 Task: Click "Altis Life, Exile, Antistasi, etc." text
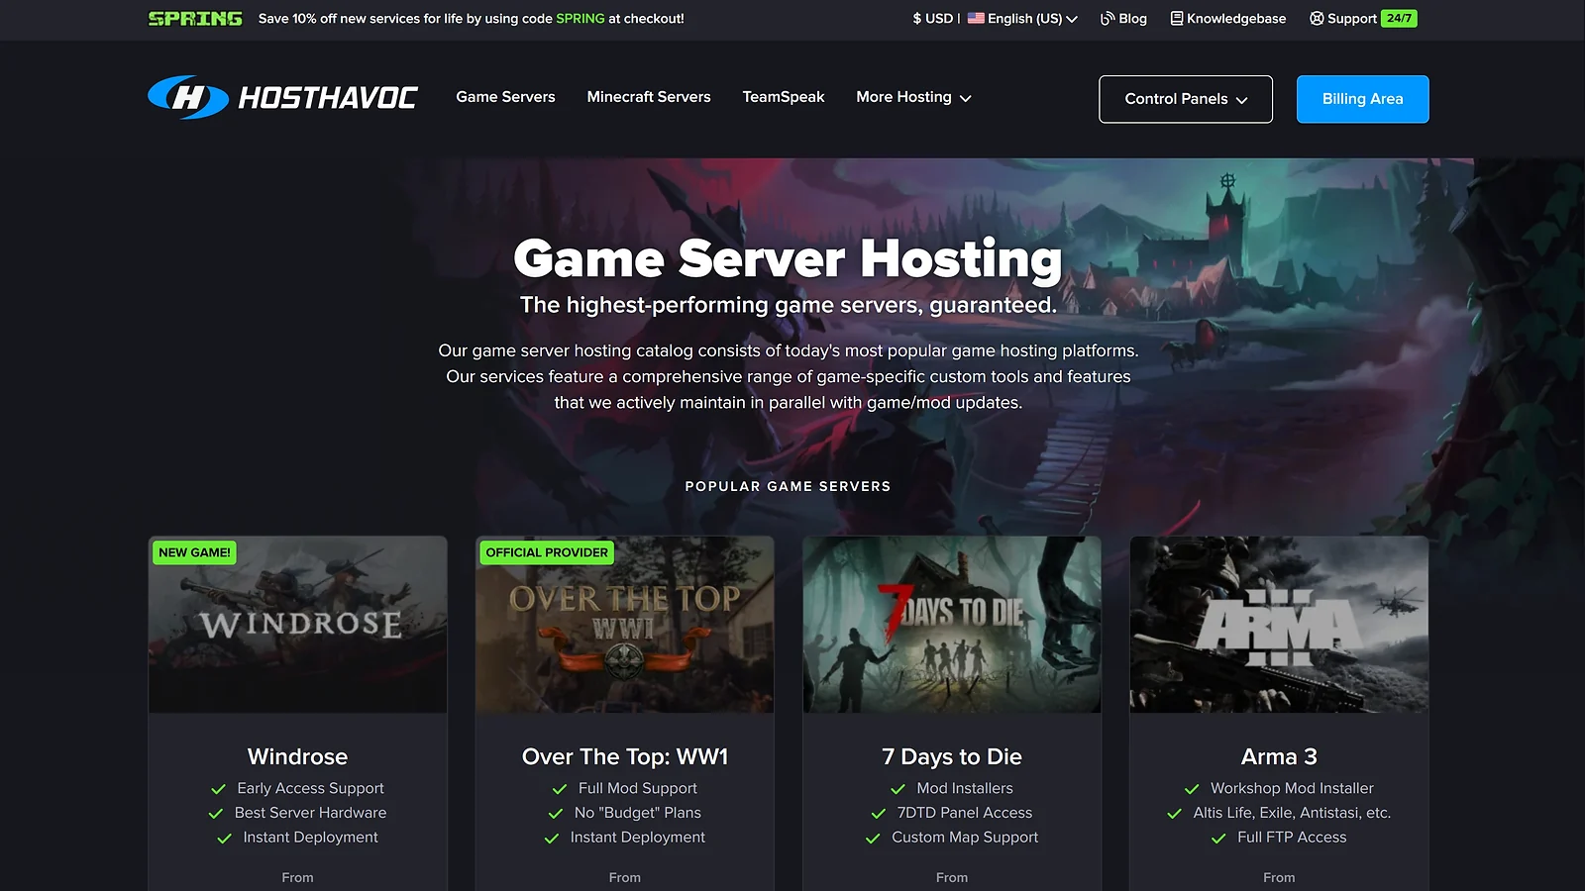(1292, 813)
